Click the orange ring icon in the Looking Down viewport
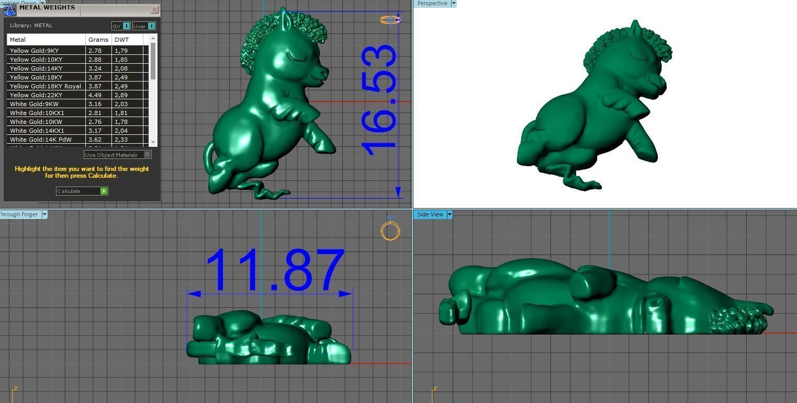This screenshot has width=797, height=403. 390,20
